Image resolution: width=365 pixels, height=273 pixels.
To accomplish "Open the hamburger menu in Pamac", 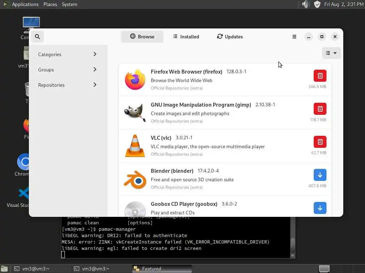I will [x=294, y=37].
